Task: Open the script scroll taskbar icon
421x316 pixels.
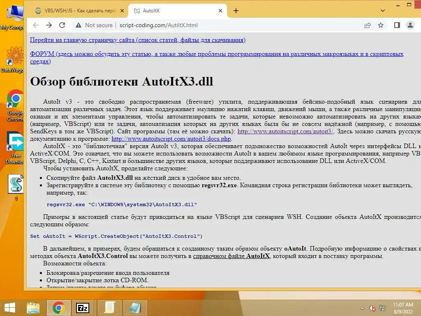Action: click(x=109, y=308)
